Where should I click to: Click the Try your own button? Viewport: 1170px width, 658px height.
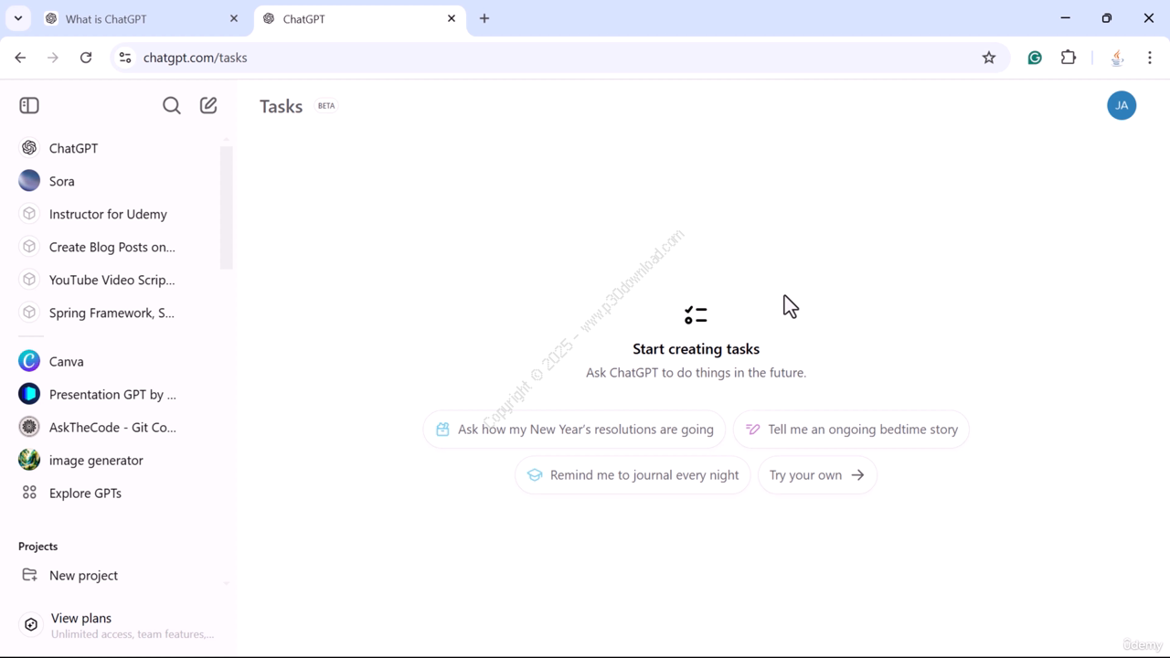coord(817,474)
